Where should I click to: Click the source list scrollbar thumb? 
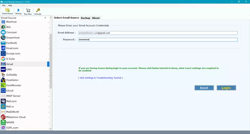(51, 61)
